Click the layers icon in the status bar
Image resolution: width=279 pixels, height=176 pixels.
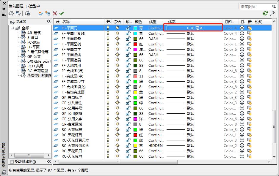(4, 172)
